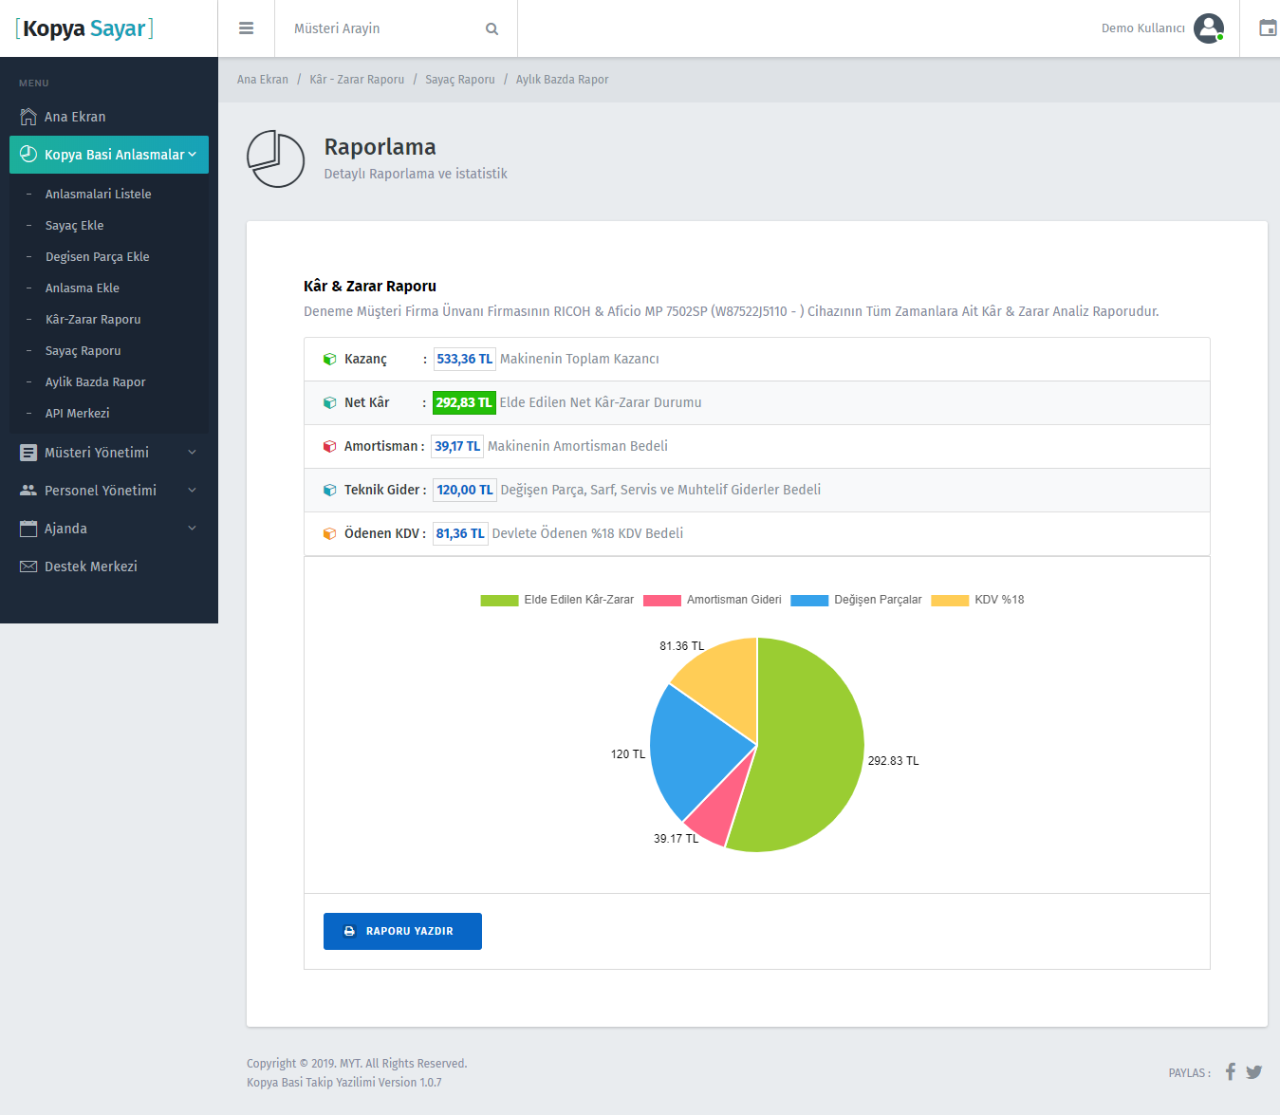Screen dimensions: 1280x1115
Task: Click the Demo Kullanıcı avatar icon
Action: point(1208,28)
